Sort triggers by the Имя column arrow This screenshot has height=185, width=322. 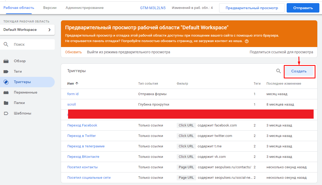[x=77, y=84]
